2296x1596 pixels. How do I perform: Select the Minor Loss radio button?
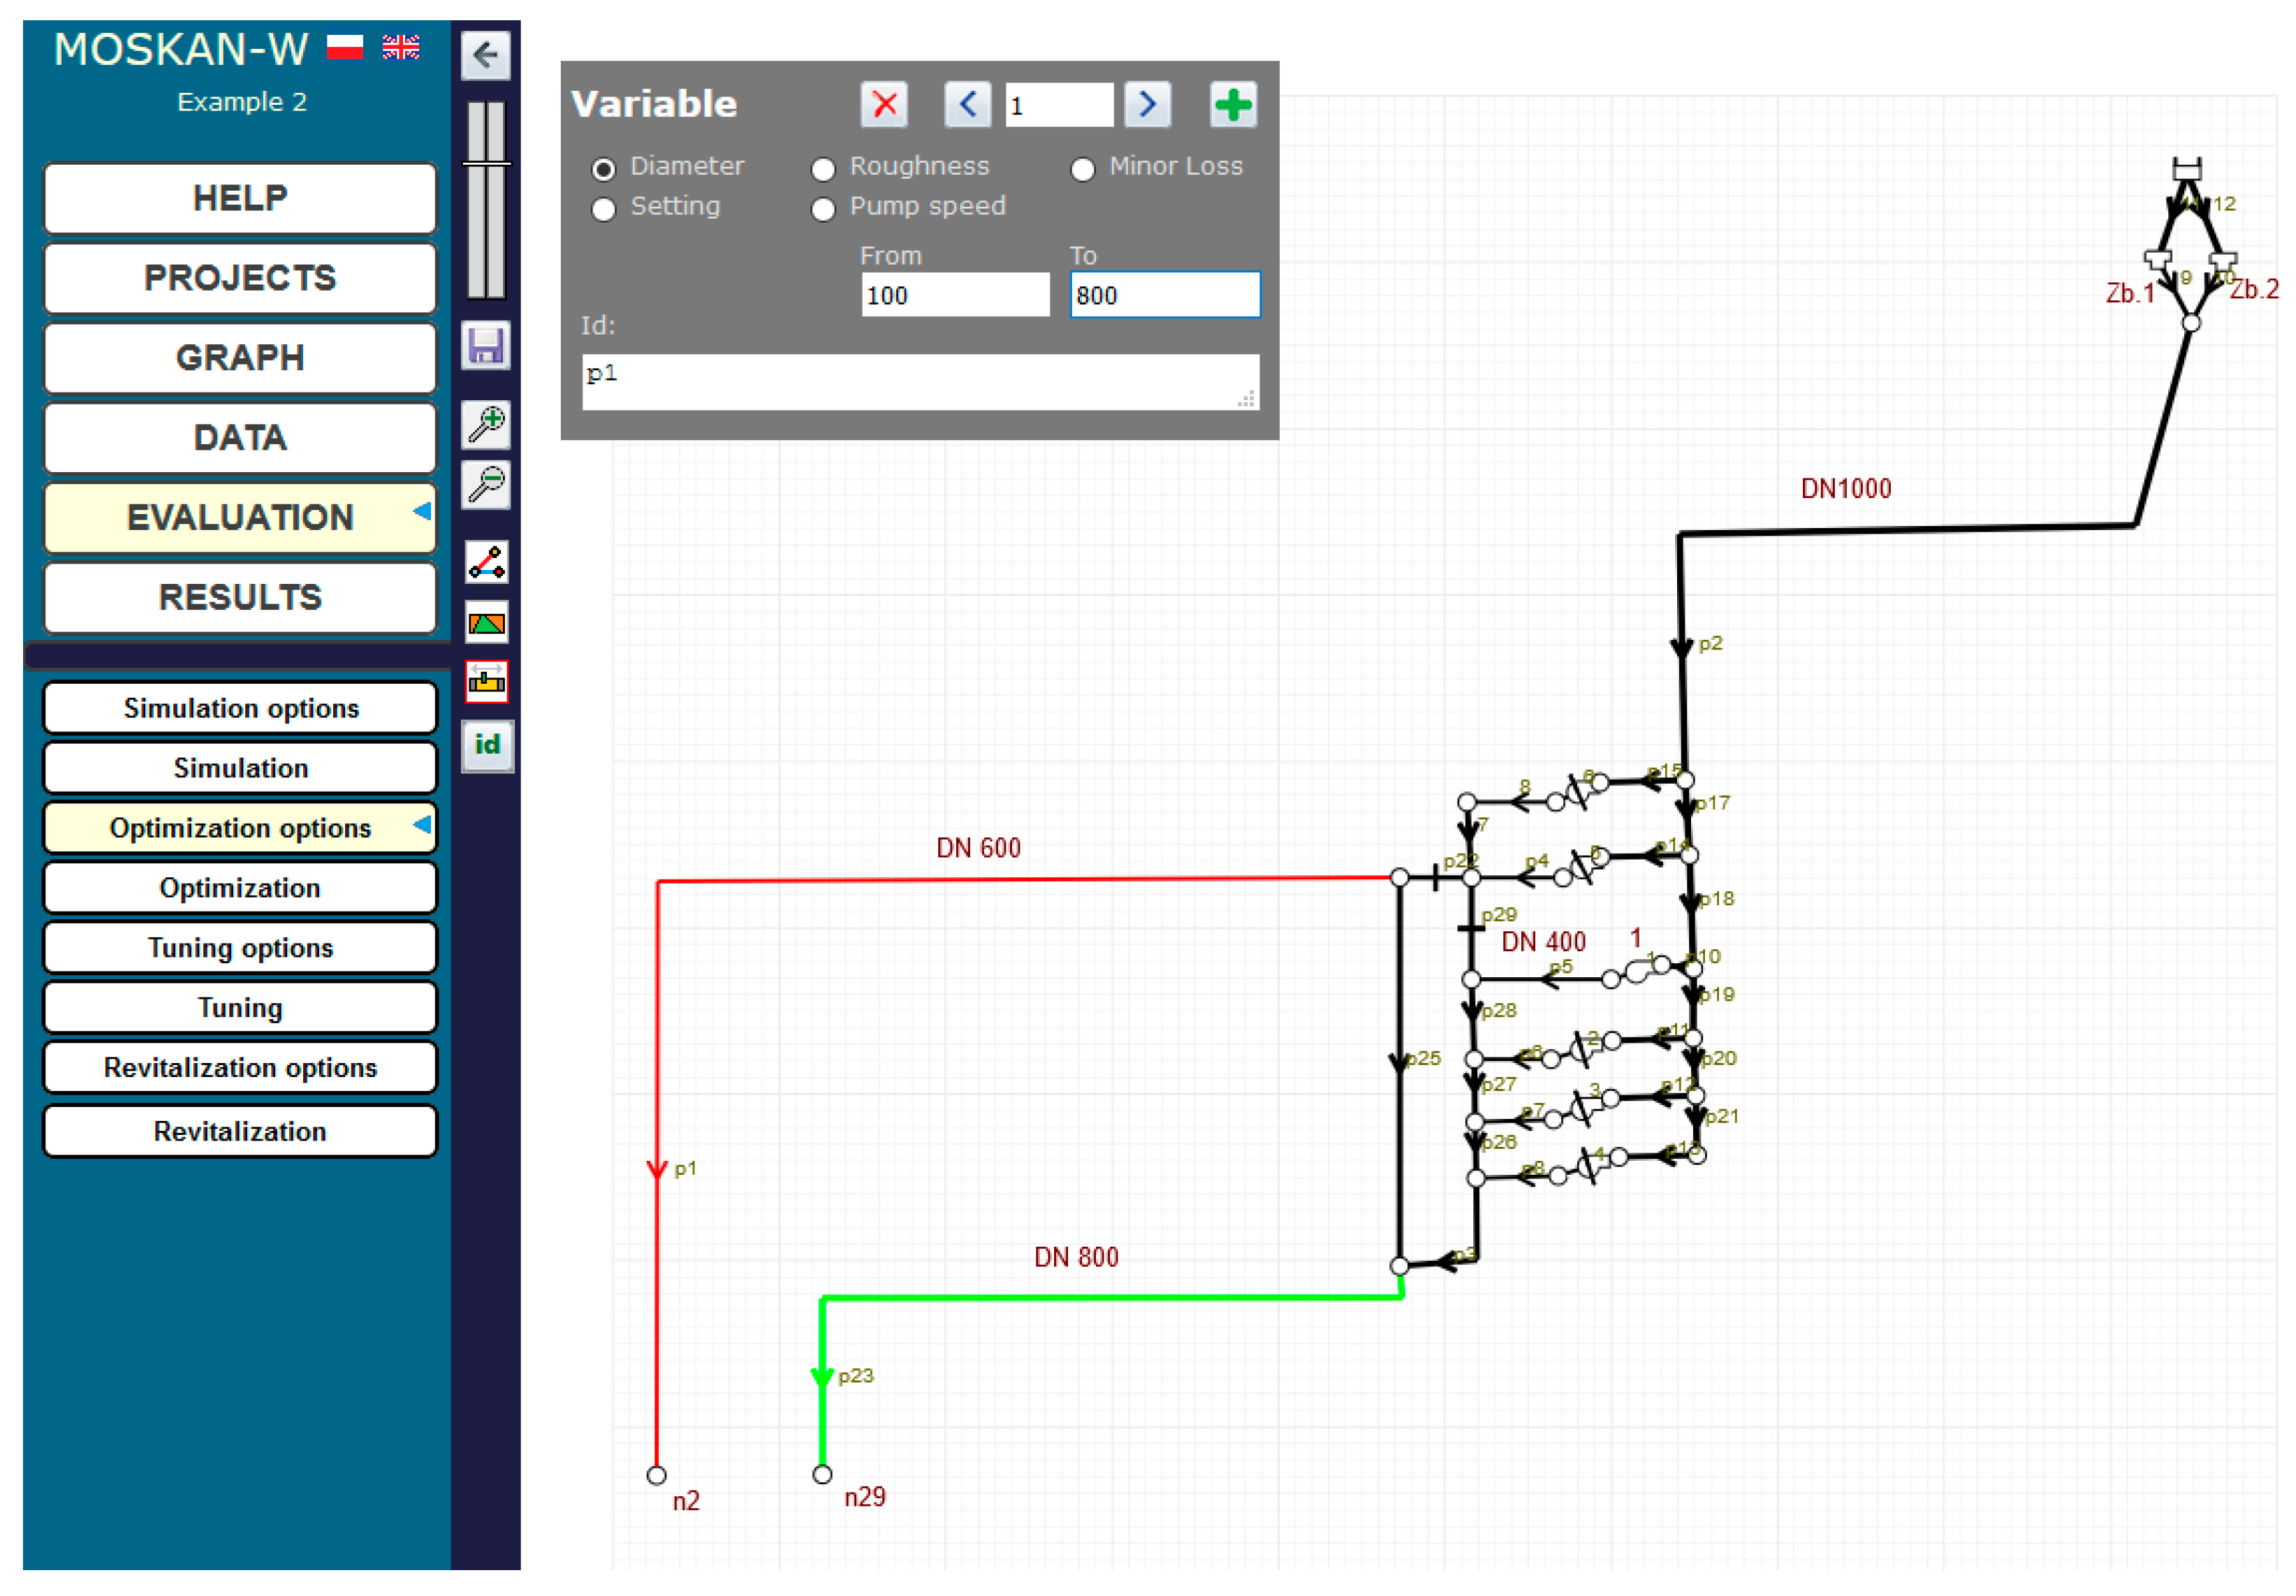(1082, 169)
